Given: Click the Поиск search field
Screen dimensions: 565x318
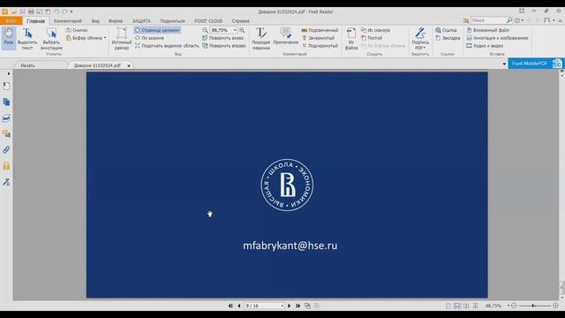Looking at the screenshot, I should point(488,20).
